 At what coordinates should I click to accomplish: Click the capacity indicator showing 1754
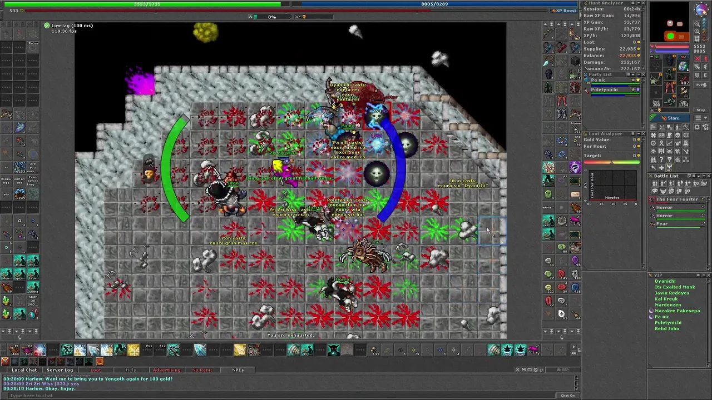point(684,103)
